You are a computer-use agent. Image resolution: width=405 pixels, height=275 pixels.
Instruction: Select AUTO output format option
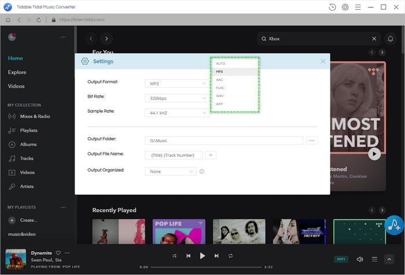[x=234, y=64]
